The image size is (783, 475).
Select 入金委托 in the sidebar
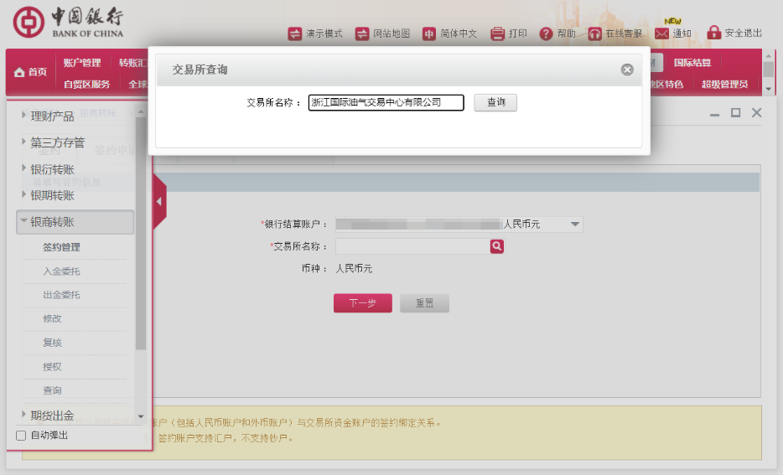(62, 271)
